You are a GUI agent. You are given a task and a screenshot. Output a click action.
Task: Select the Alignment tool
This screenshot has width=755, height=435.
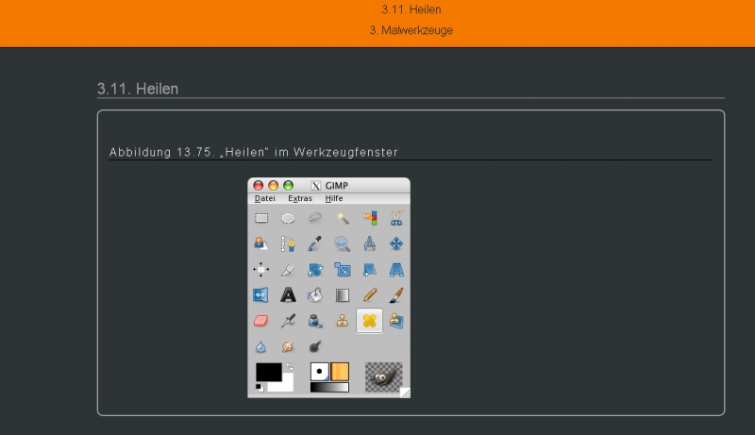(x=261, y=270)
